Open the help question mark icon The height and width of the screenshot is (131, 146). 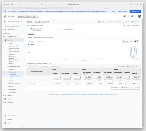[132, 16]
